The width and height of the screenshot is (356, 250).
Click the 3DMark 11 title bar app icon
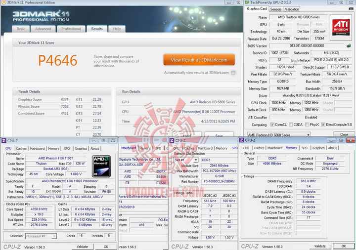click(3, 2)
